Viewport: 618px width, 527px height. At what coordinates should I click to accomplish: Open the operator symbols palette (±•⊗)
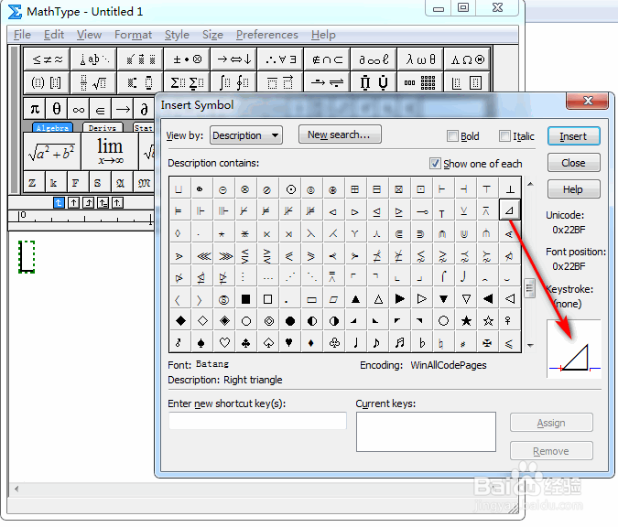pyautogui.click(x=187, y=59)
